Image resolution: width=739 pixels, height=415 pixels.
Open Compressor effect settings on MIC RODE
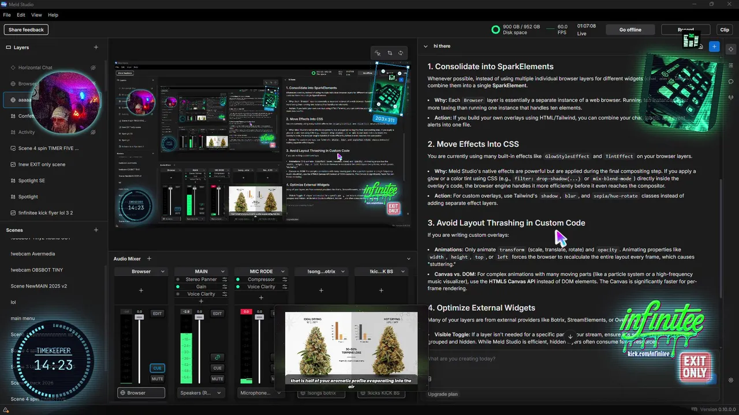[285, 280]
